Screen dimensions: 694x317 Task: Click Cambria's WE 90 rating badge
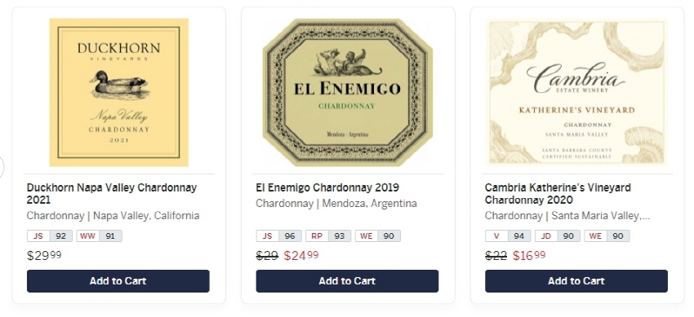(607, 236)
